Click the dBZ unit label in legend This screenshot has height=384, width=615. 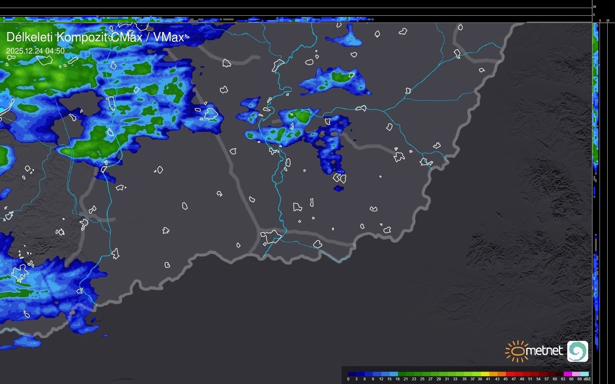[x=587, y=379]
